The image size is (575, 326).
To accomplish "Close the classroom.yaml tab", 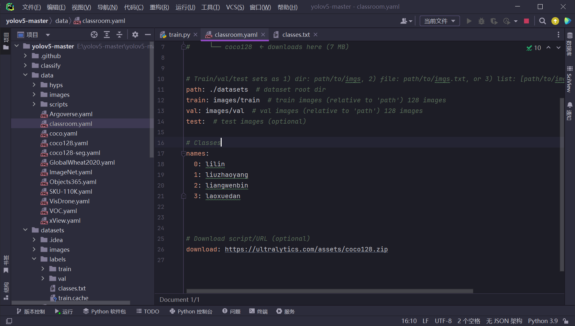I will point(263,35).
